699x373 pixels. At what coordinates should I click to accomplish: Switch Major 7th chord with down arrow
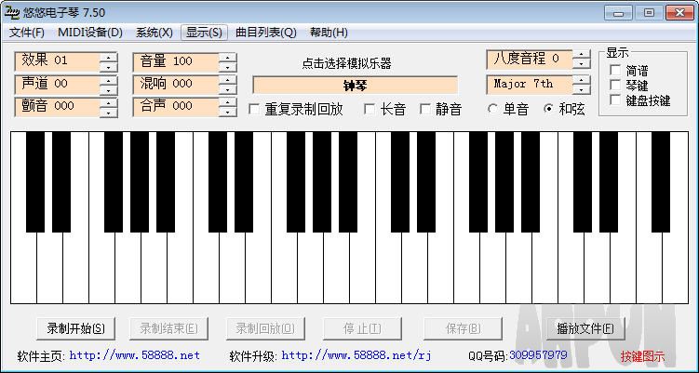coord(581,89)
